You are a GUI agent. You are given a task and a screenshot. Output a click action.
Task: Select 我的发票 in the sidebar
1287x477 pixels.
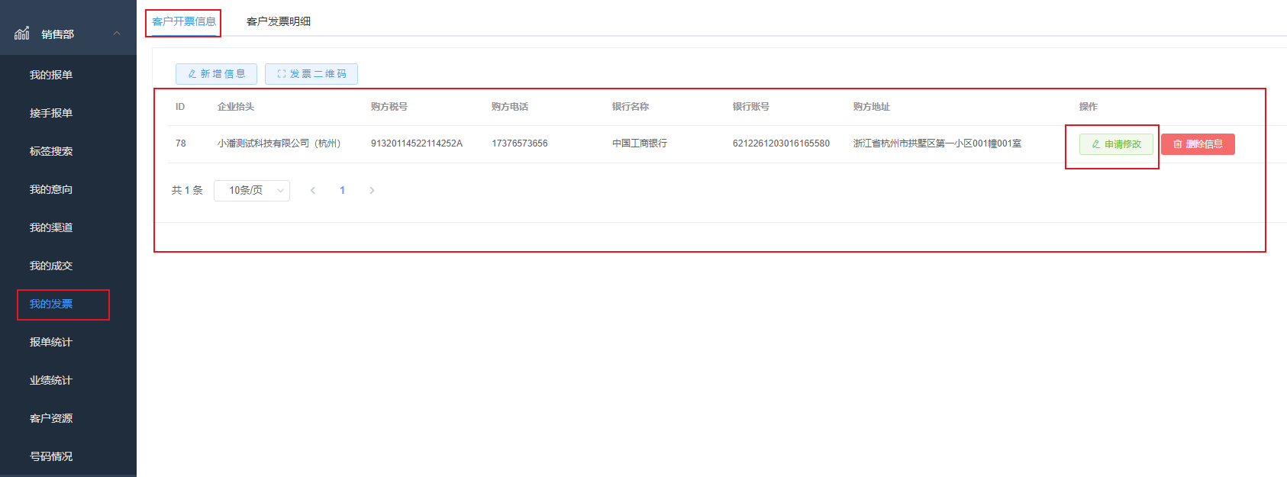(51, 304)
